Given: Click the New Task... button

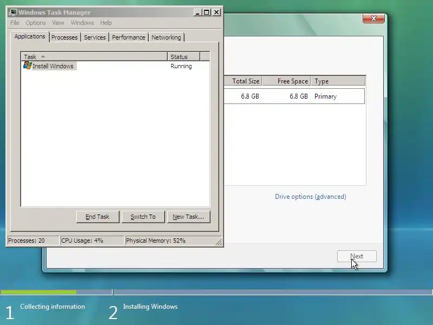Looking at the screenshot, I should pyautogui.click(x=188, y=217).
